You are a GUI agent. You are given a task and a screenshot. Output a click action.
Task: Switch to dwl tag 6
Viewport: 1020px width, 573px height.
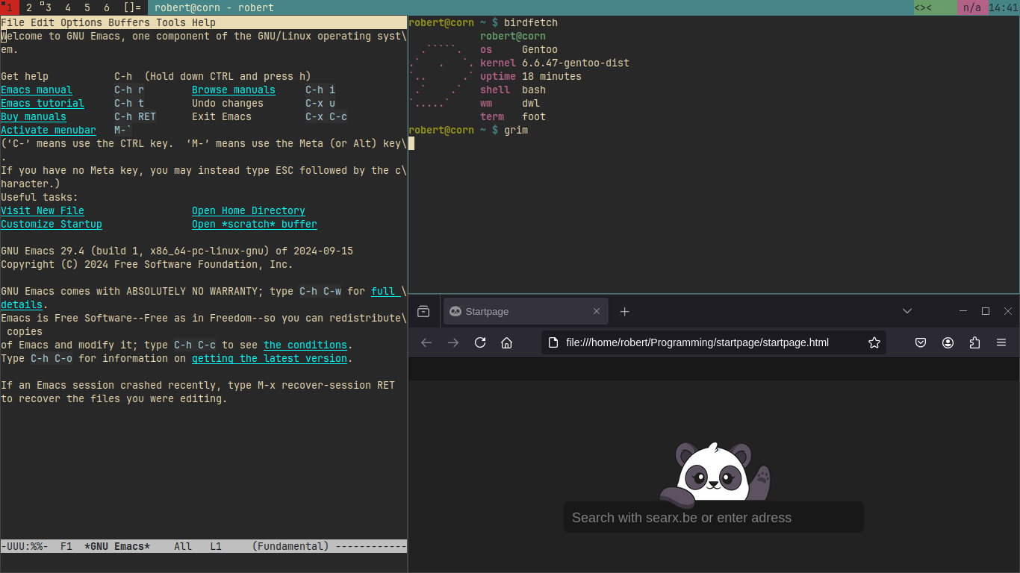coord(107,7)
